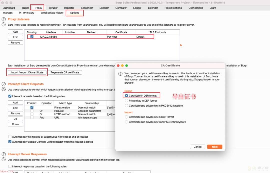
Task: Open settings gear for Intercept Server Responses
Action: pyautogui.click(x=3, y=160)
